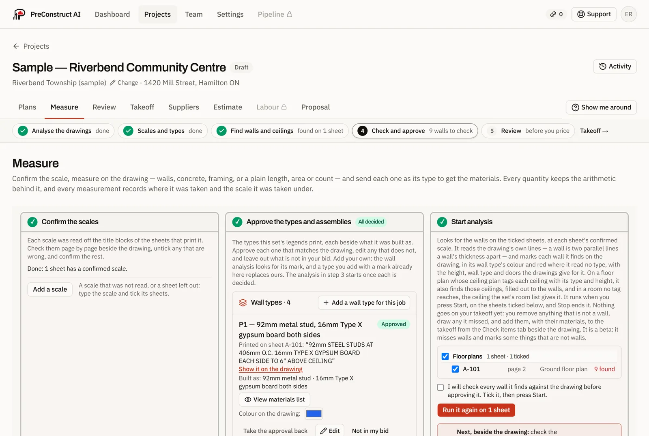Click the pencil icon next to Change

coord(112,83)
